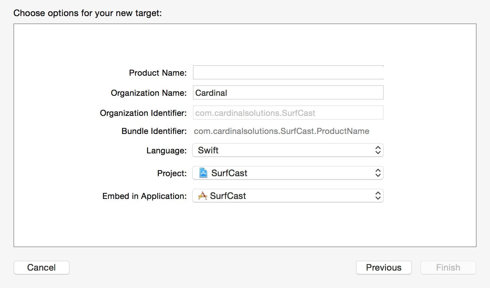Click the up-down arrows on the Project popup
Image resolution: width=490 pixels, height=288 pixels.
pyautogui.click(x=378, y=173)
